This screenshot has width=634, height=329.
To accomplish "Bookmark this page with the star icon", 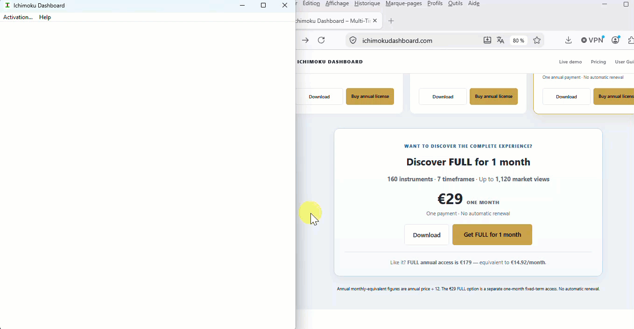I will point(537,41).
